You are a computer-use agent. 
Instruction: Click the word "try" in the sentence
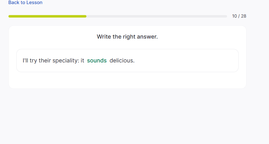pos(34,61)
